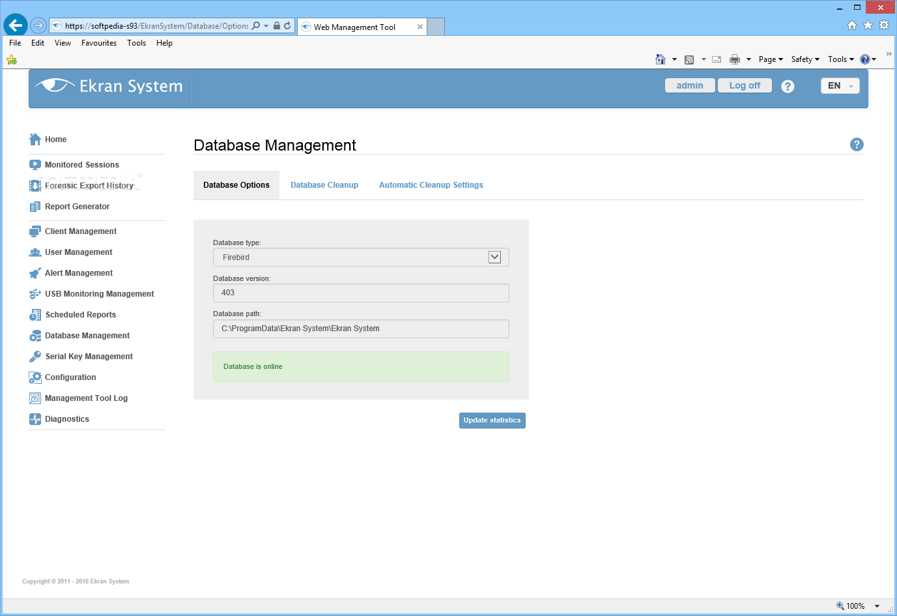Open the Configuration link
This screenshot has height=616, width=897.
point(70,377)
